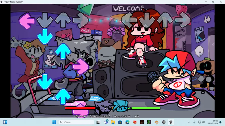Click the microphone tray icon
This screenshot has width=225, height=126.
(194, 122)
